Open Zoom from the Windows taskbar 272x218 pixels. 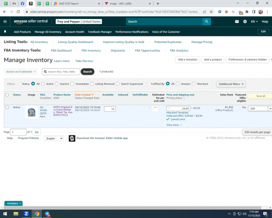tap(26, 214)
